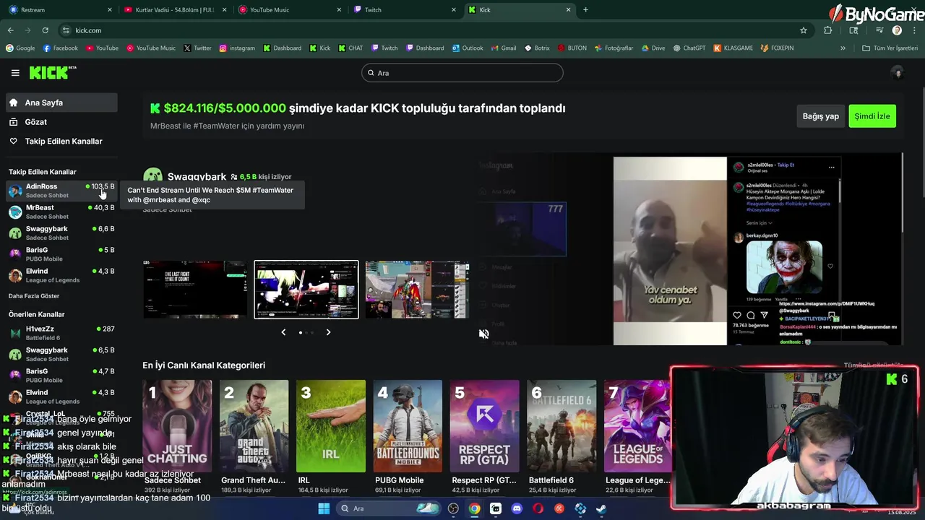Click the Kick search field
Image resolution: width=925 pixels, height=520 pixels.
point(462,73)
